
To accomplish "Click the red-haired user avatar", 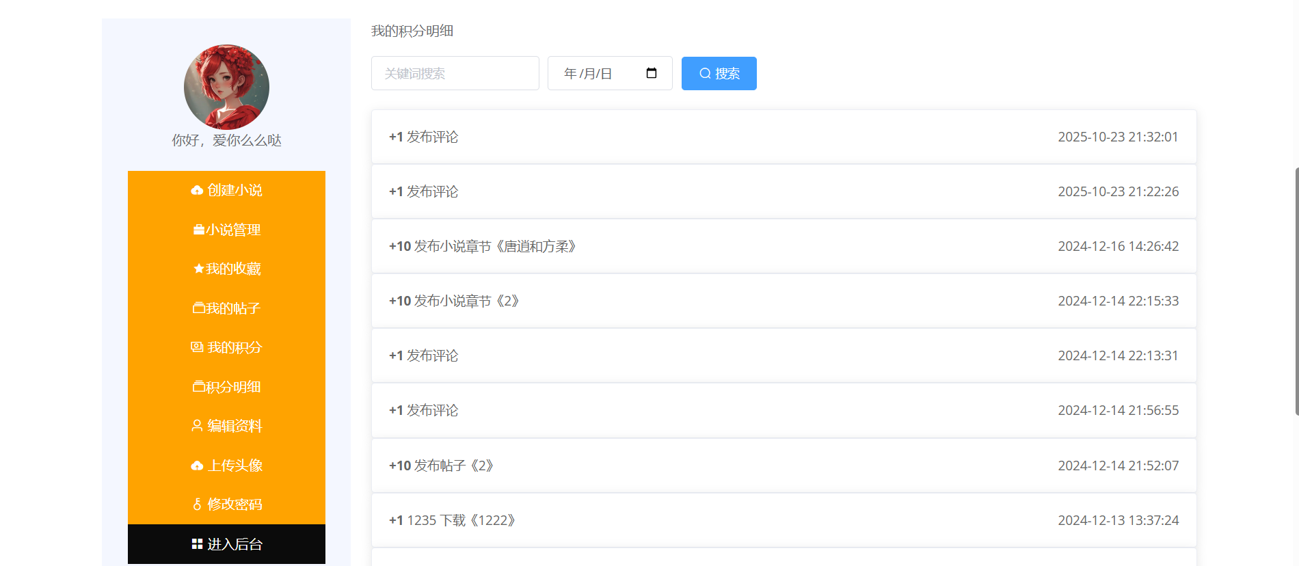I will pos(226,87).
